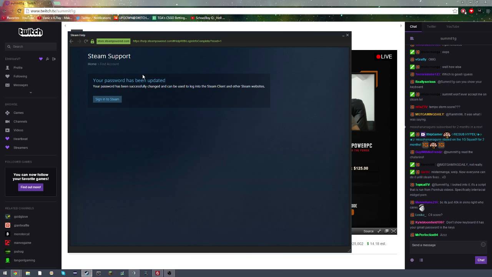Select the Twitter tab in the chat panel

[431, 27]
